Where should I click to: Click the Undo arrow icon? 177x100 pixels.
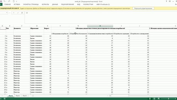tap(4, 1)
